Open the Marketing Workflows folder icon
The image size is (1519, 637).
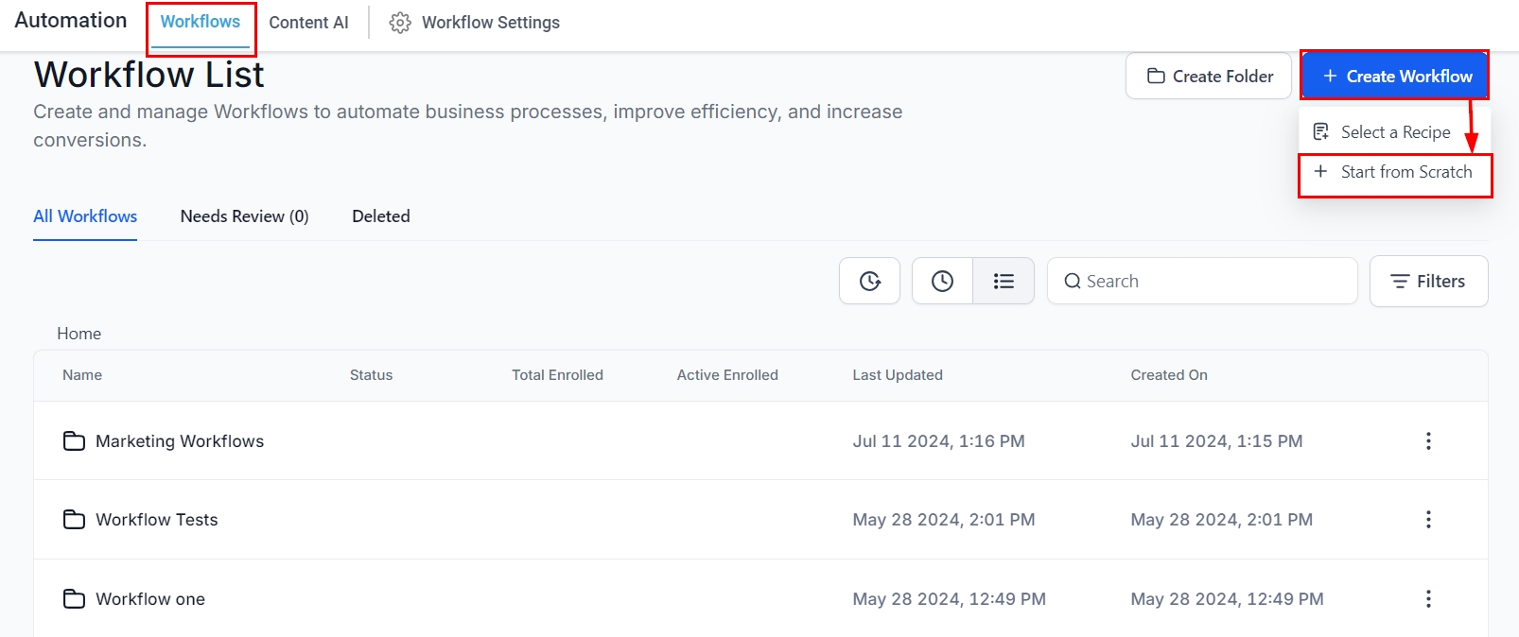pos(74,441)
